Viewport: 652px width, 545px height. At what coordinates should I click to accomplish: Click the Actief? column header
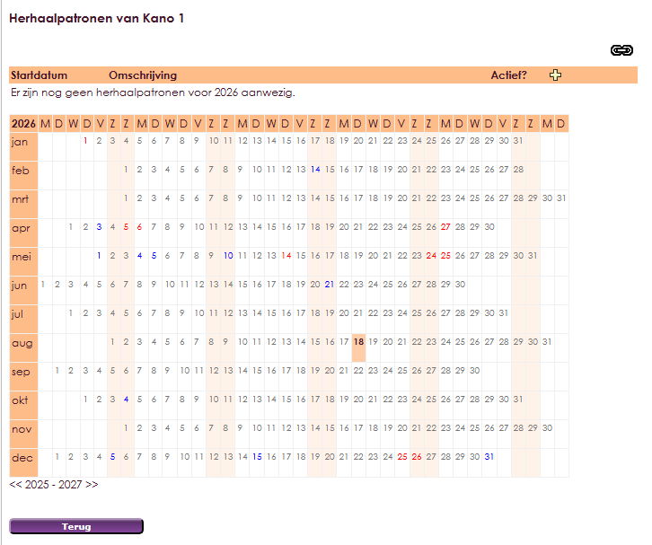[x=508, y=75]
